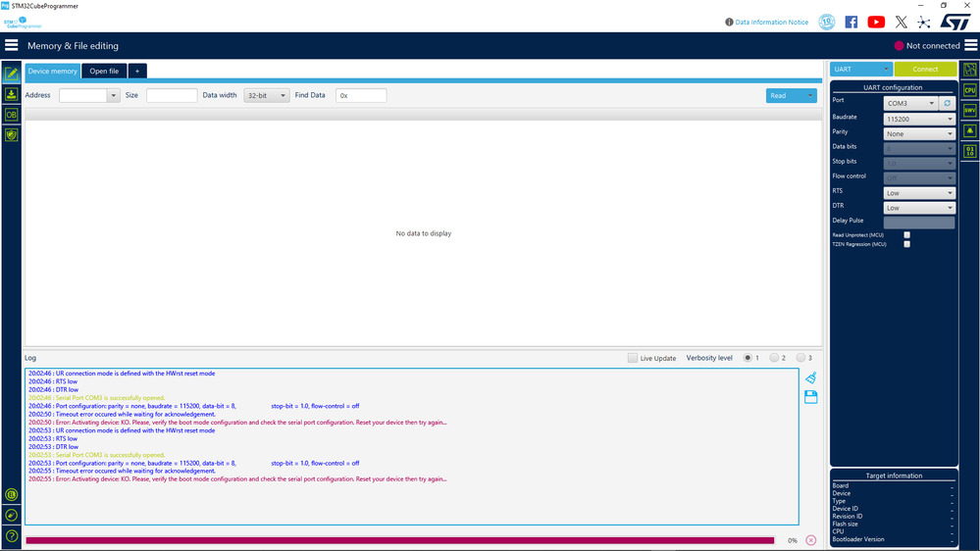Switch to Open file tab
This screenshot has height=551, width=980.
(104, 72)
